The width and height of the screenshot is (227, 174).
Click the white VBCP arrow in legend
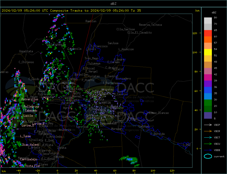point(208,125)
